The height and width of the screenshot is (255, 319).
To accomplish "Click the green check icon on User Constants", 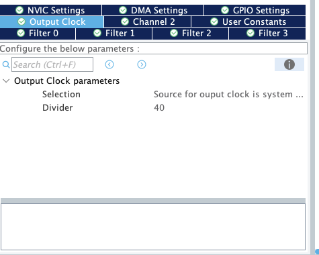I will tap(214, 21).
